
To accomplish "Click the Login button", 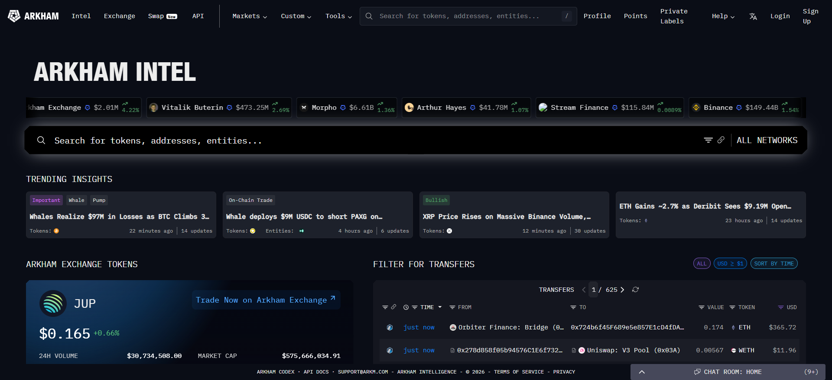I will point(780,16).
